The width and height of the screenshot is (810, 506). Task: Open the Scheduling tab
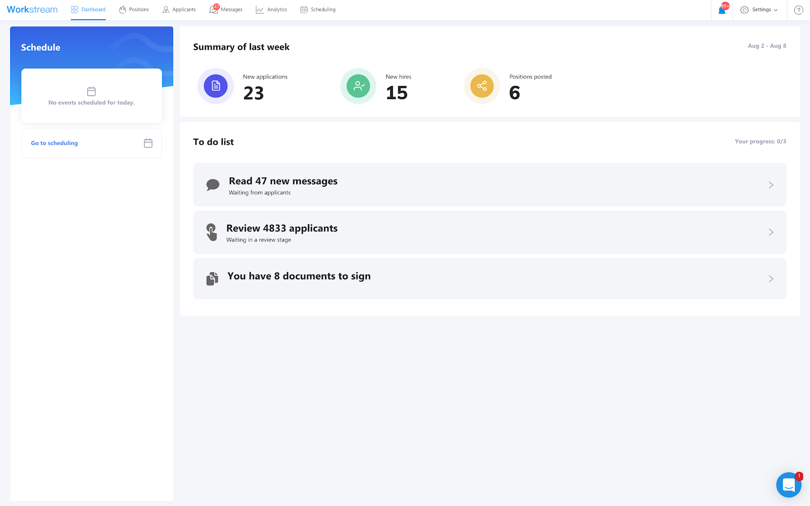(318, 10)
